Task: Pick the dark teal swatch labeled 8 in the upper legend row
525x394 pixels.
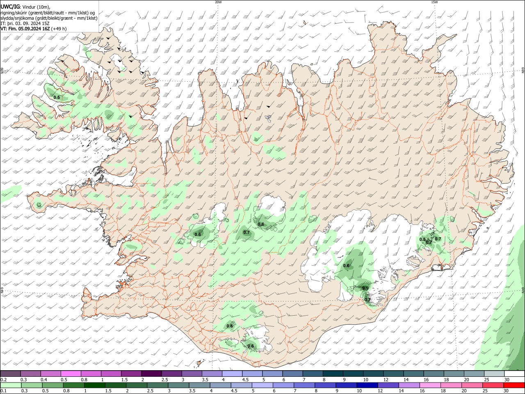Action: pyautogui.click(x=333, y=373)
